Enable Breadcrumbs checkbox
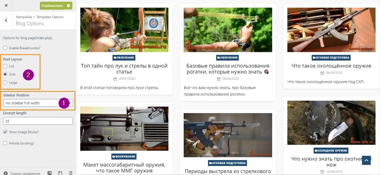Screen dimensions: 380x175 pos(5,48)
